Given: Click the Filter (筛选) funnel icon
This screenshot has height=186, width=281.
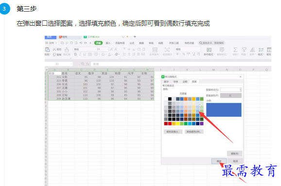Looking at the screenshot, I should 244,49.
